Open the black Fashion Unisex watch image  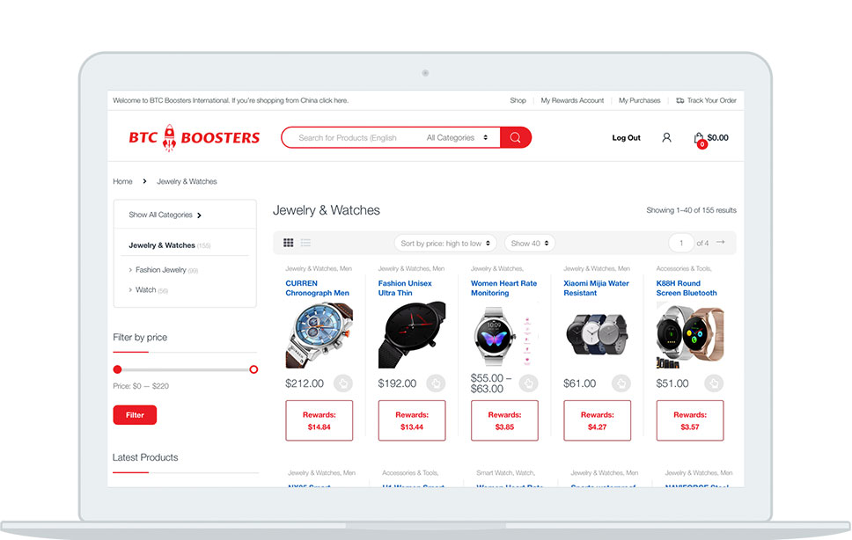point(412,335)
